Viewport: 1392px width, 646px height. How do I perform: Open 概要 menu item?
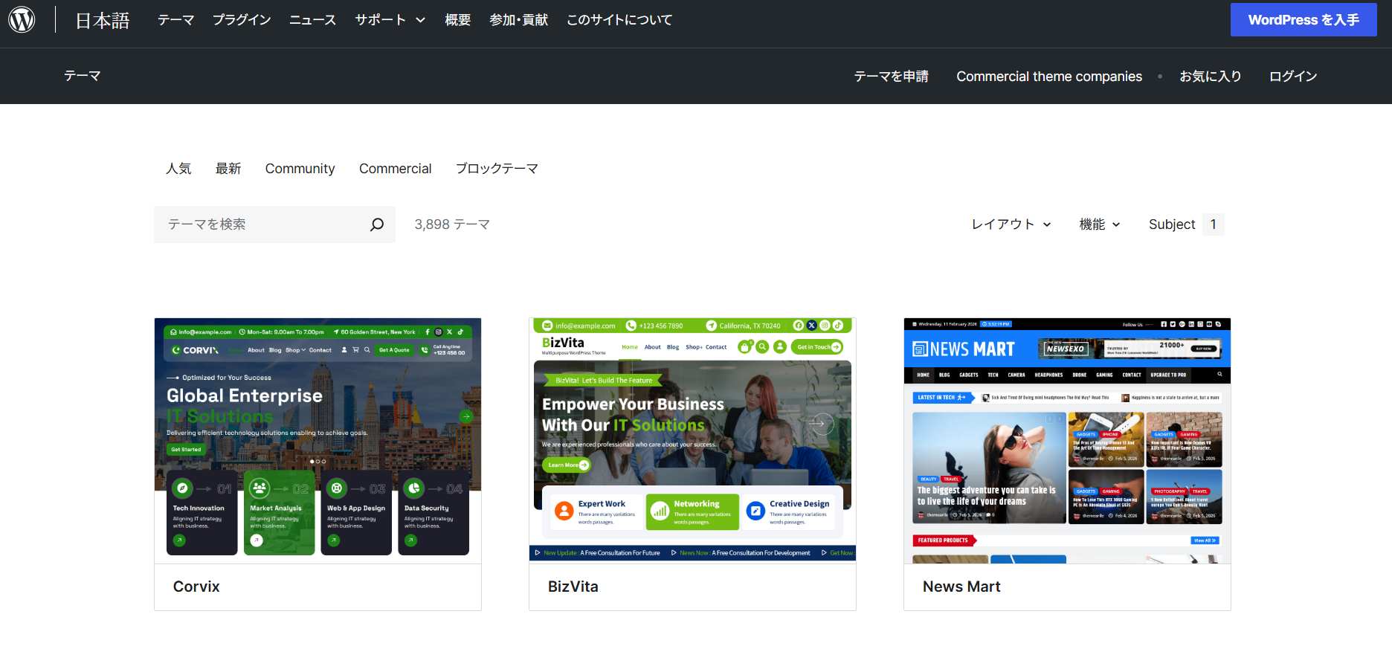click(457, 20)
